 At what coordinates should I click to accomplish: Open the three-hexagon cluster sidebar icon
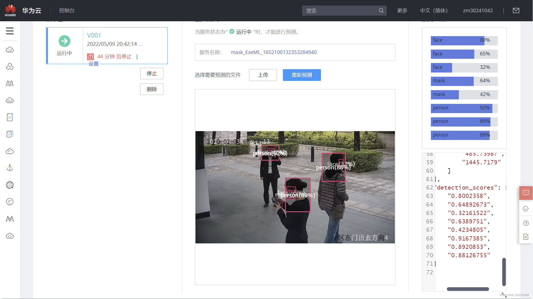point(10,67)
